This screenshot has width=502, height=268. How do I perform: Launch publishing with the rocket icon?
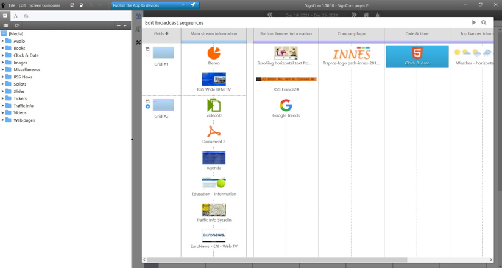[x=193, y=5]
